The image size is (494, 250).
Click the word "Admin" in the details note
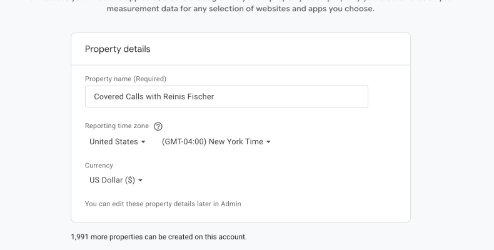point(230,204)
